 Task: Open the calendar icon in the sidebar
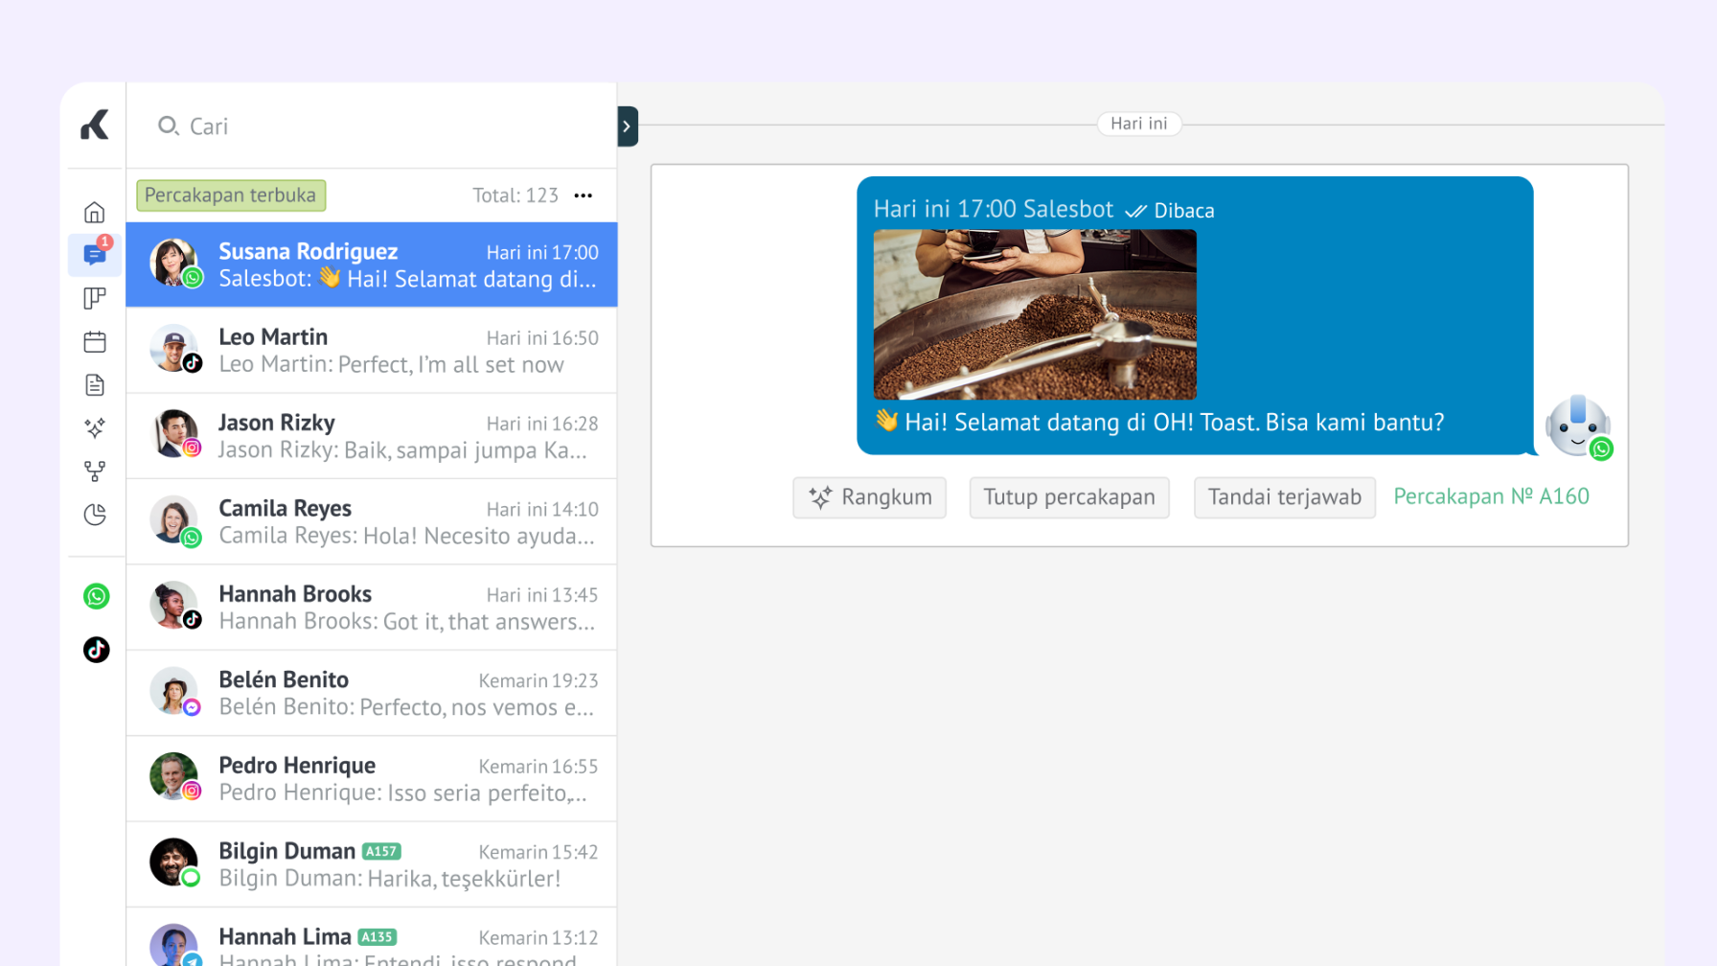94,341
